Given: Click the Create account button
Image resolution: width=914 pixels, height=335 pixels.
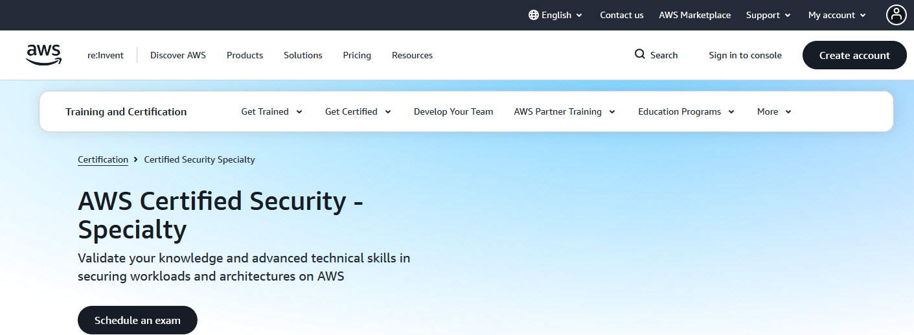Looking at the screenshot, I should [x=854, y=55].
